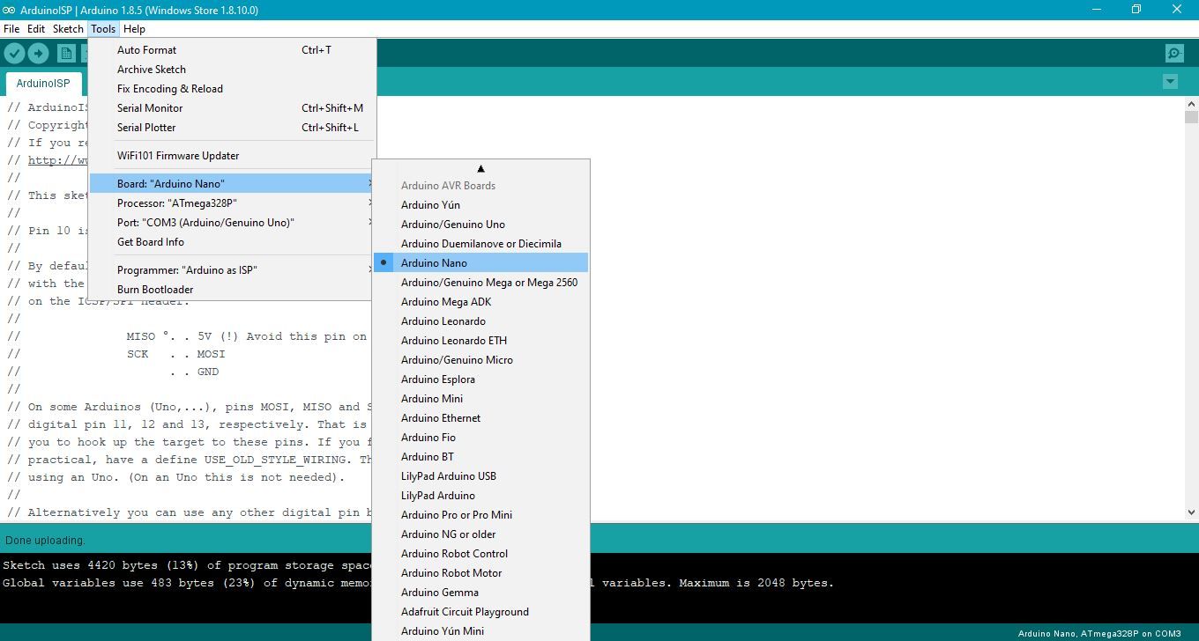Choose Burn Bootloader from Tools menu
The image size is (1199, 641).
point(155,289)
